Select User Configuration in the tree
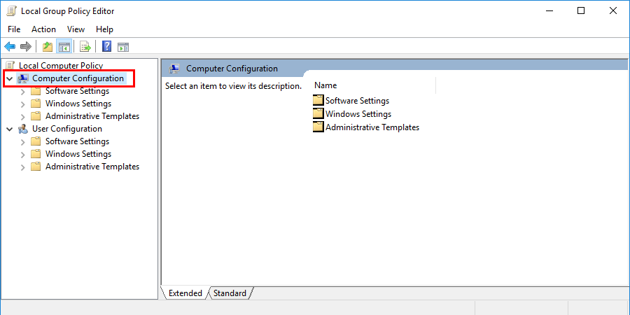The height and width of the screenshot is (315, 630). click(x=67, y=129)
